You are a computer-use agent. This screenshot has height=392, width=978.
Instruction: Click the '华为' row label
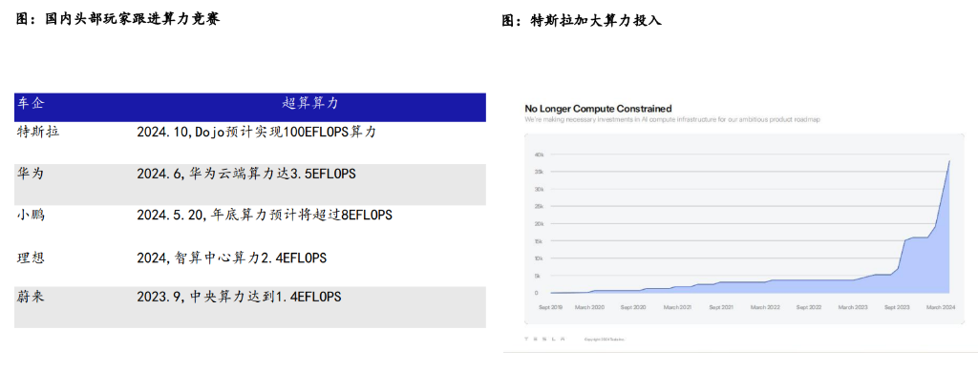pyautogui.click(x=31, y=174)
